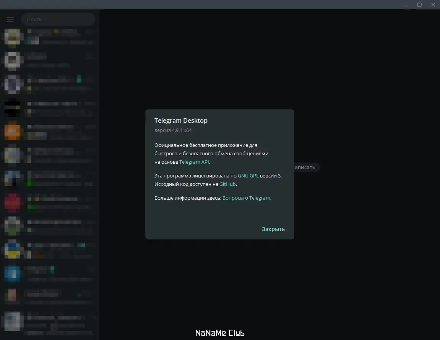Open the hamburger main menu

[10, 20]
